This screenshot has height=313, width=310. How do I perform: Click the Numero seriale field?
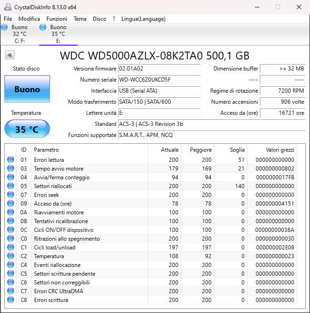tap(160, 80)
